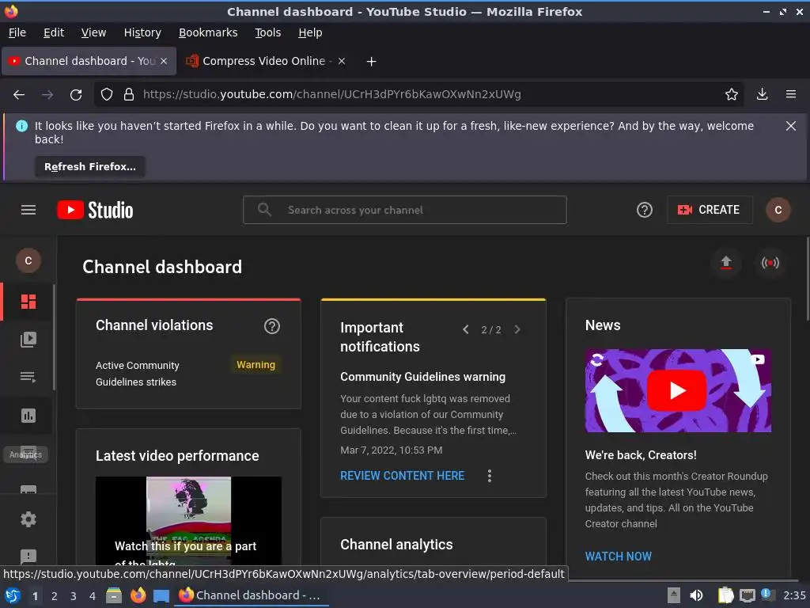The width and height of the screenshot is (810, 608).
Task: Click the CREATE button
Action: [x=710, y=210]
